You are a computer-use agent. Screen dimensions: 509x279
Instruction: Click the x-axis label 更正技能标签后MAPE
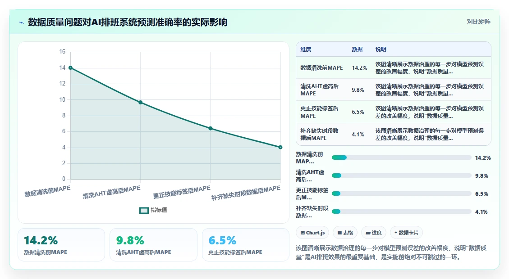click(x=181, y=192)
